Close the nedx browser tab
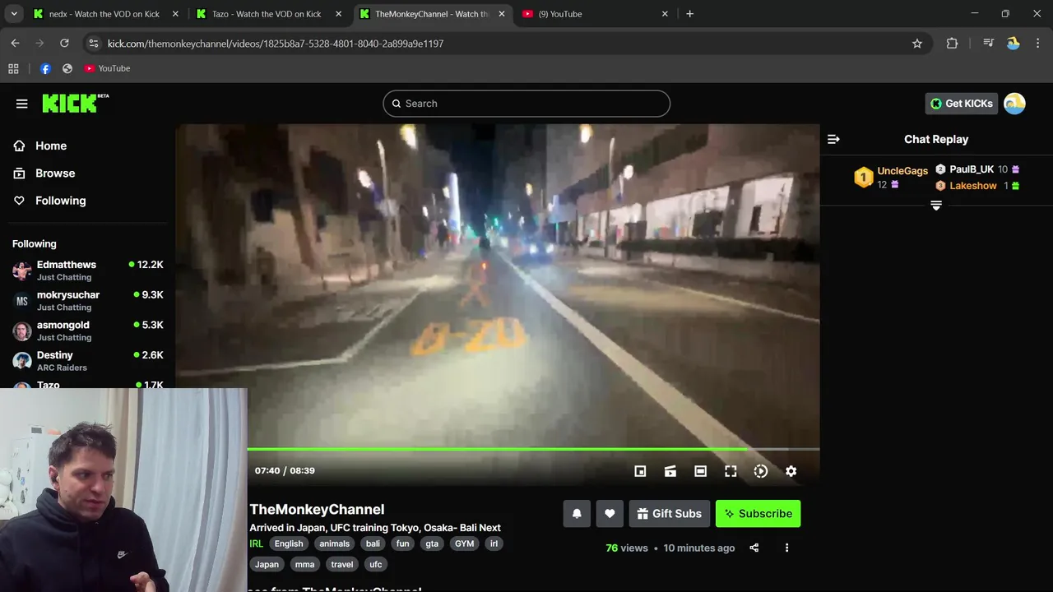The height and width of the screenshot is (592, 1053). coord(176,14)
